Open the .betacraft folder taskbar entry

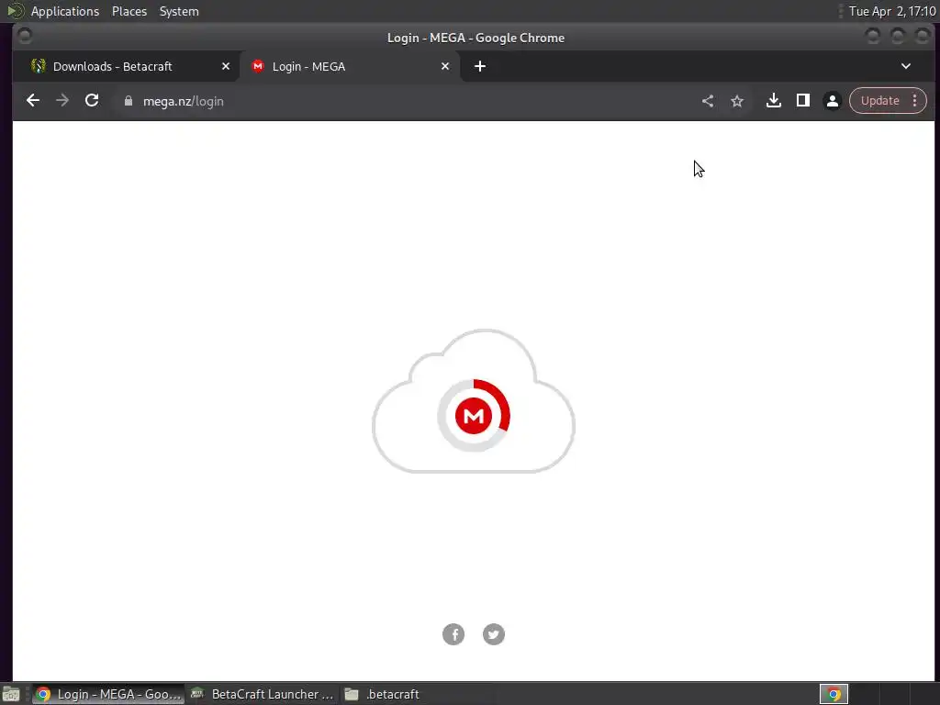coord(383,694)
